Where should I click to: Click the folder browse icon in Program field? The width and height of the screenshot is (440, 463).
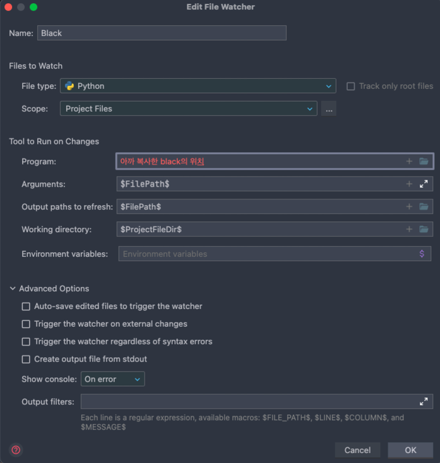point(424,161)
